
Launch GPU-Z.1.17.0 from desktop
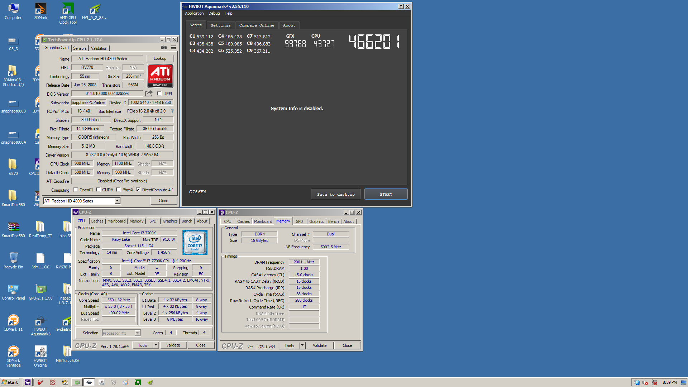tap(40, 292)
